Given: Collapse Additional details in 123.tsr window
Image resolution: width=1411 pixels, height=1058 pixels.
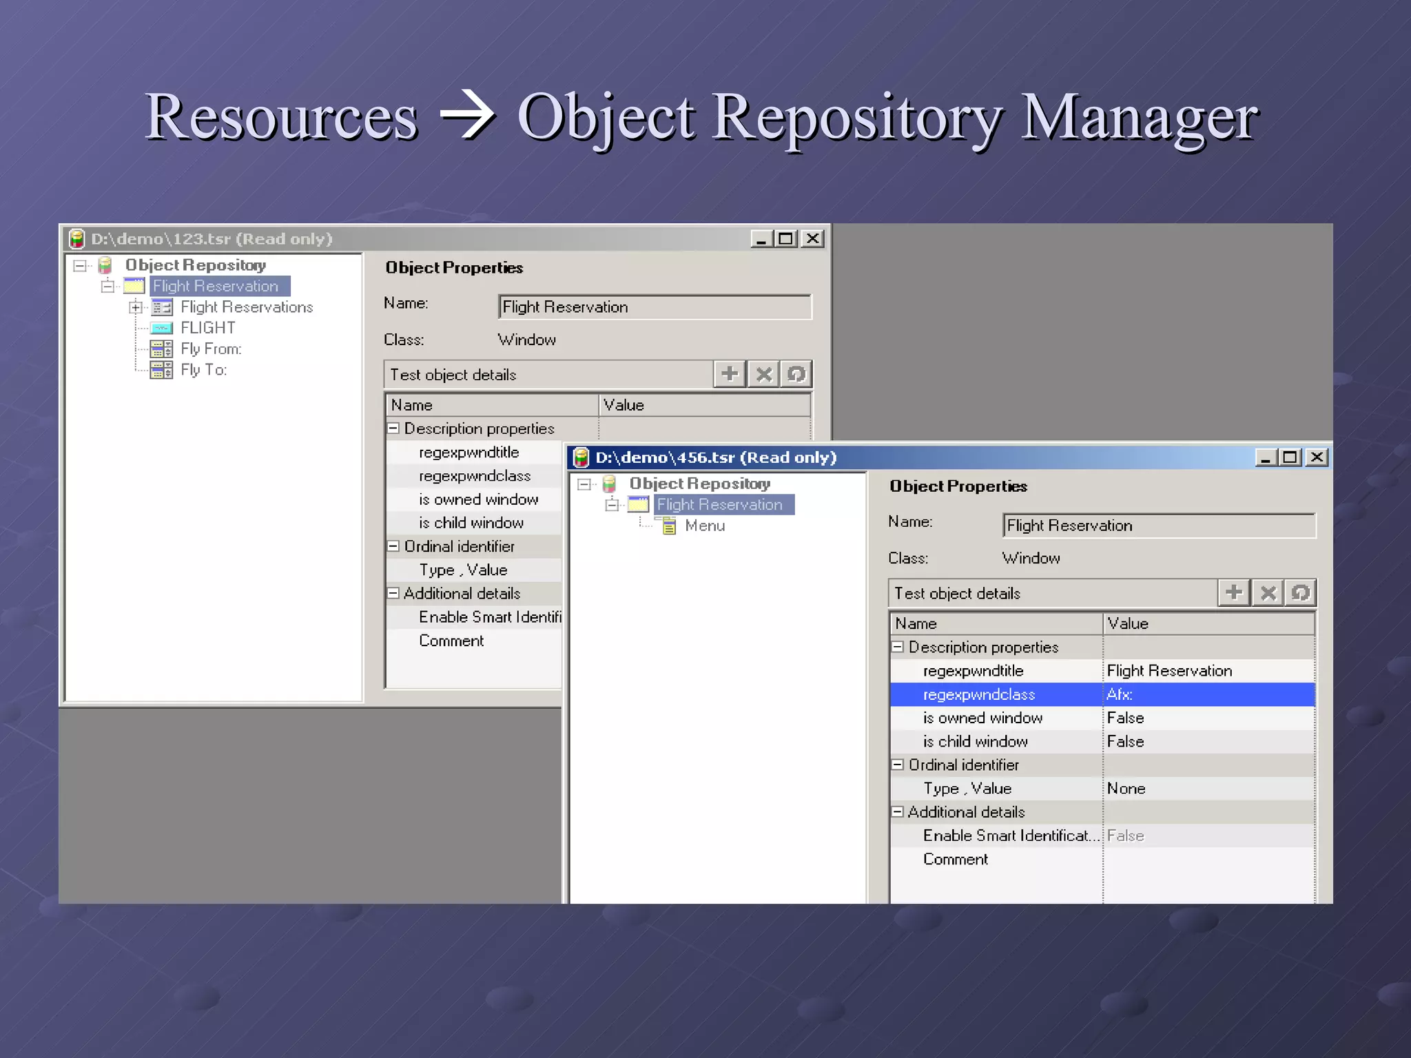Looking at the screenshot, I should (393, 593).
